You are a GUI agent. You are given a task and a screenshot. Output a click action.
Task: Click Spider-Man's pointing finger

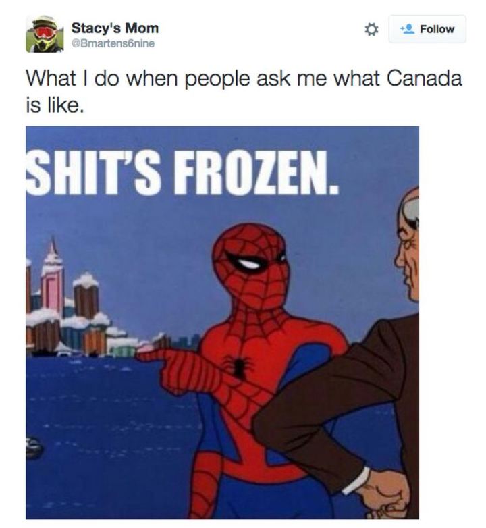pyautogui.click(x=153, y=354)
